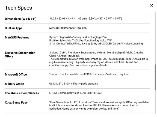157x117 pixels.
Task: Click the System diagnosis features description
Action: [96, 40]
